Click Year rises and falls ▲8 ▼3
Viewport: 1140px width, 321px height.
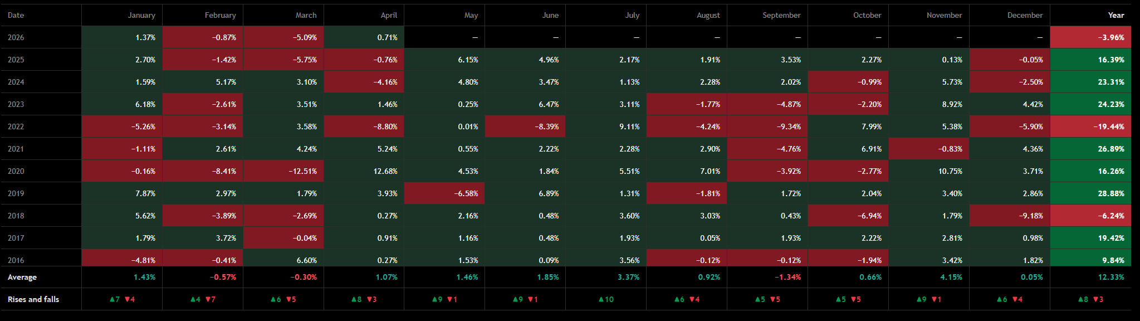coord(1090,299)
